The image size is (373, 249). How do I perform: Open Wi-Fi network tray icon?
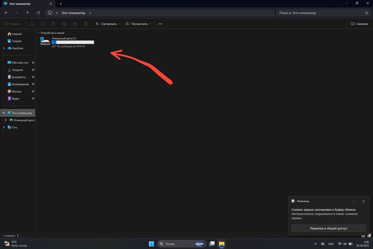[x=340, y=244]
